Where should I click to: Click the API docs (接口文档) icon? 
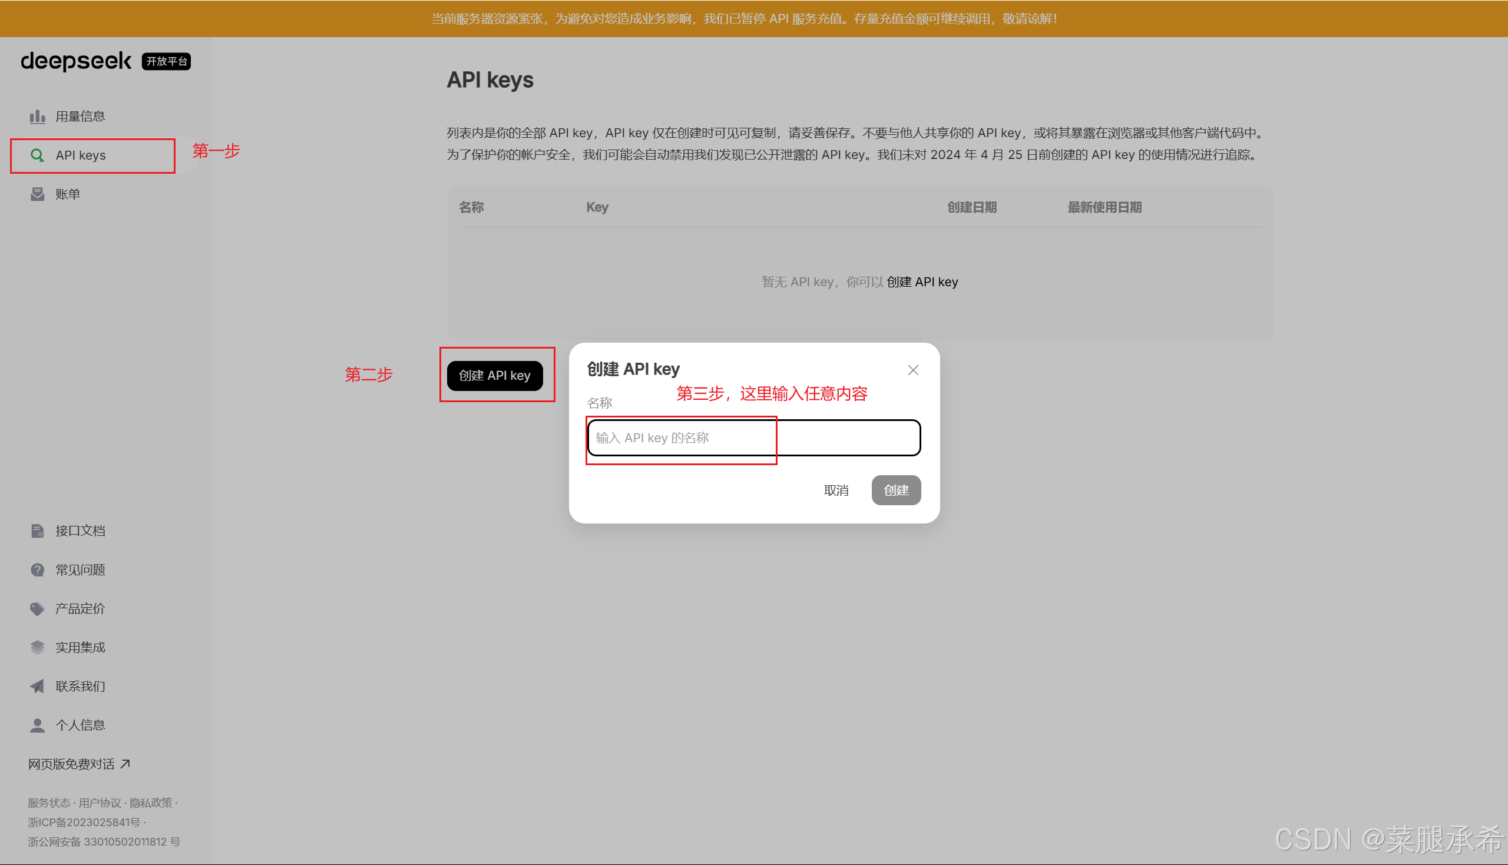pos(38,531)
